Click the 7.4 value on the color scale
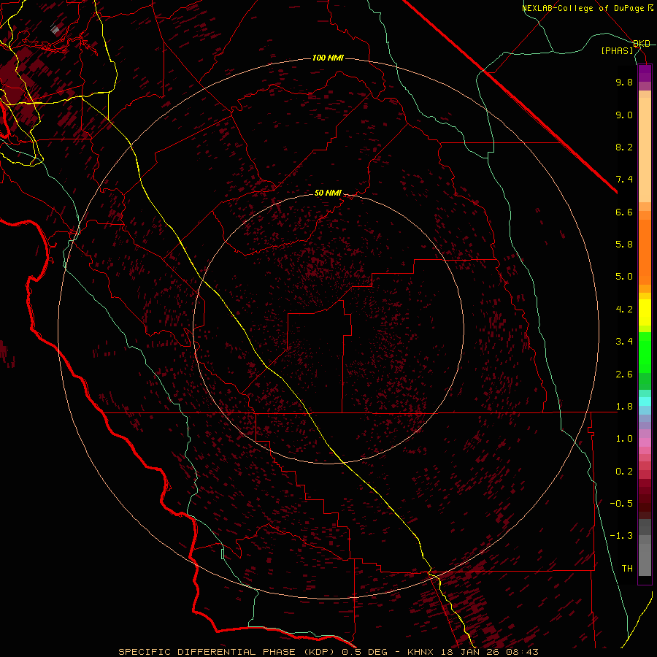 [624, 180]
